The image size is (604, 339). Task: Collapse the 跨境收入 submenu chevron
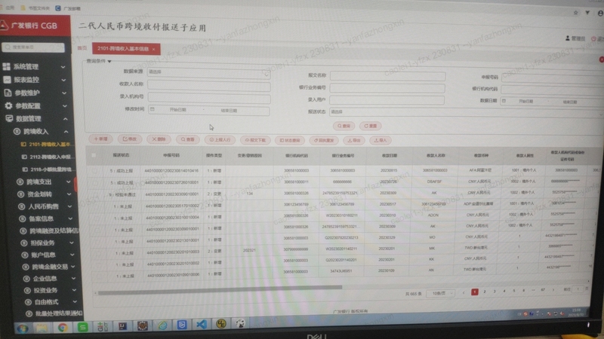[x=66, y=131]
